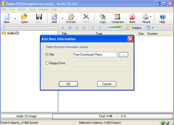Open the Options menu
Viewport: 174px width, 125px height.
click(43, 9)
